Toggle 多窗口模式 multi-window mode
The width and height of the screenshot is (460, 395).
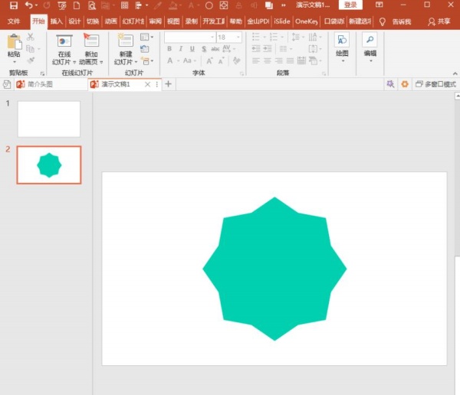(435, 84)
